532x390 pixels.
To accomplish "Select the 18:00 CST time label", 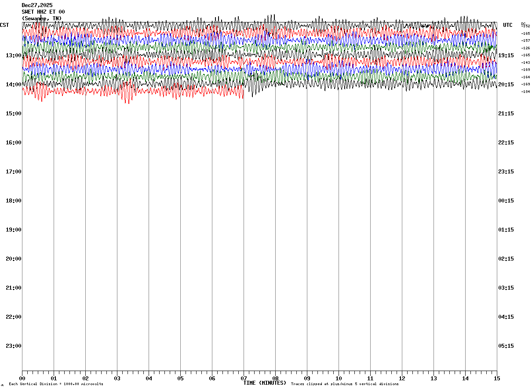I will click(x=14, y=201).
